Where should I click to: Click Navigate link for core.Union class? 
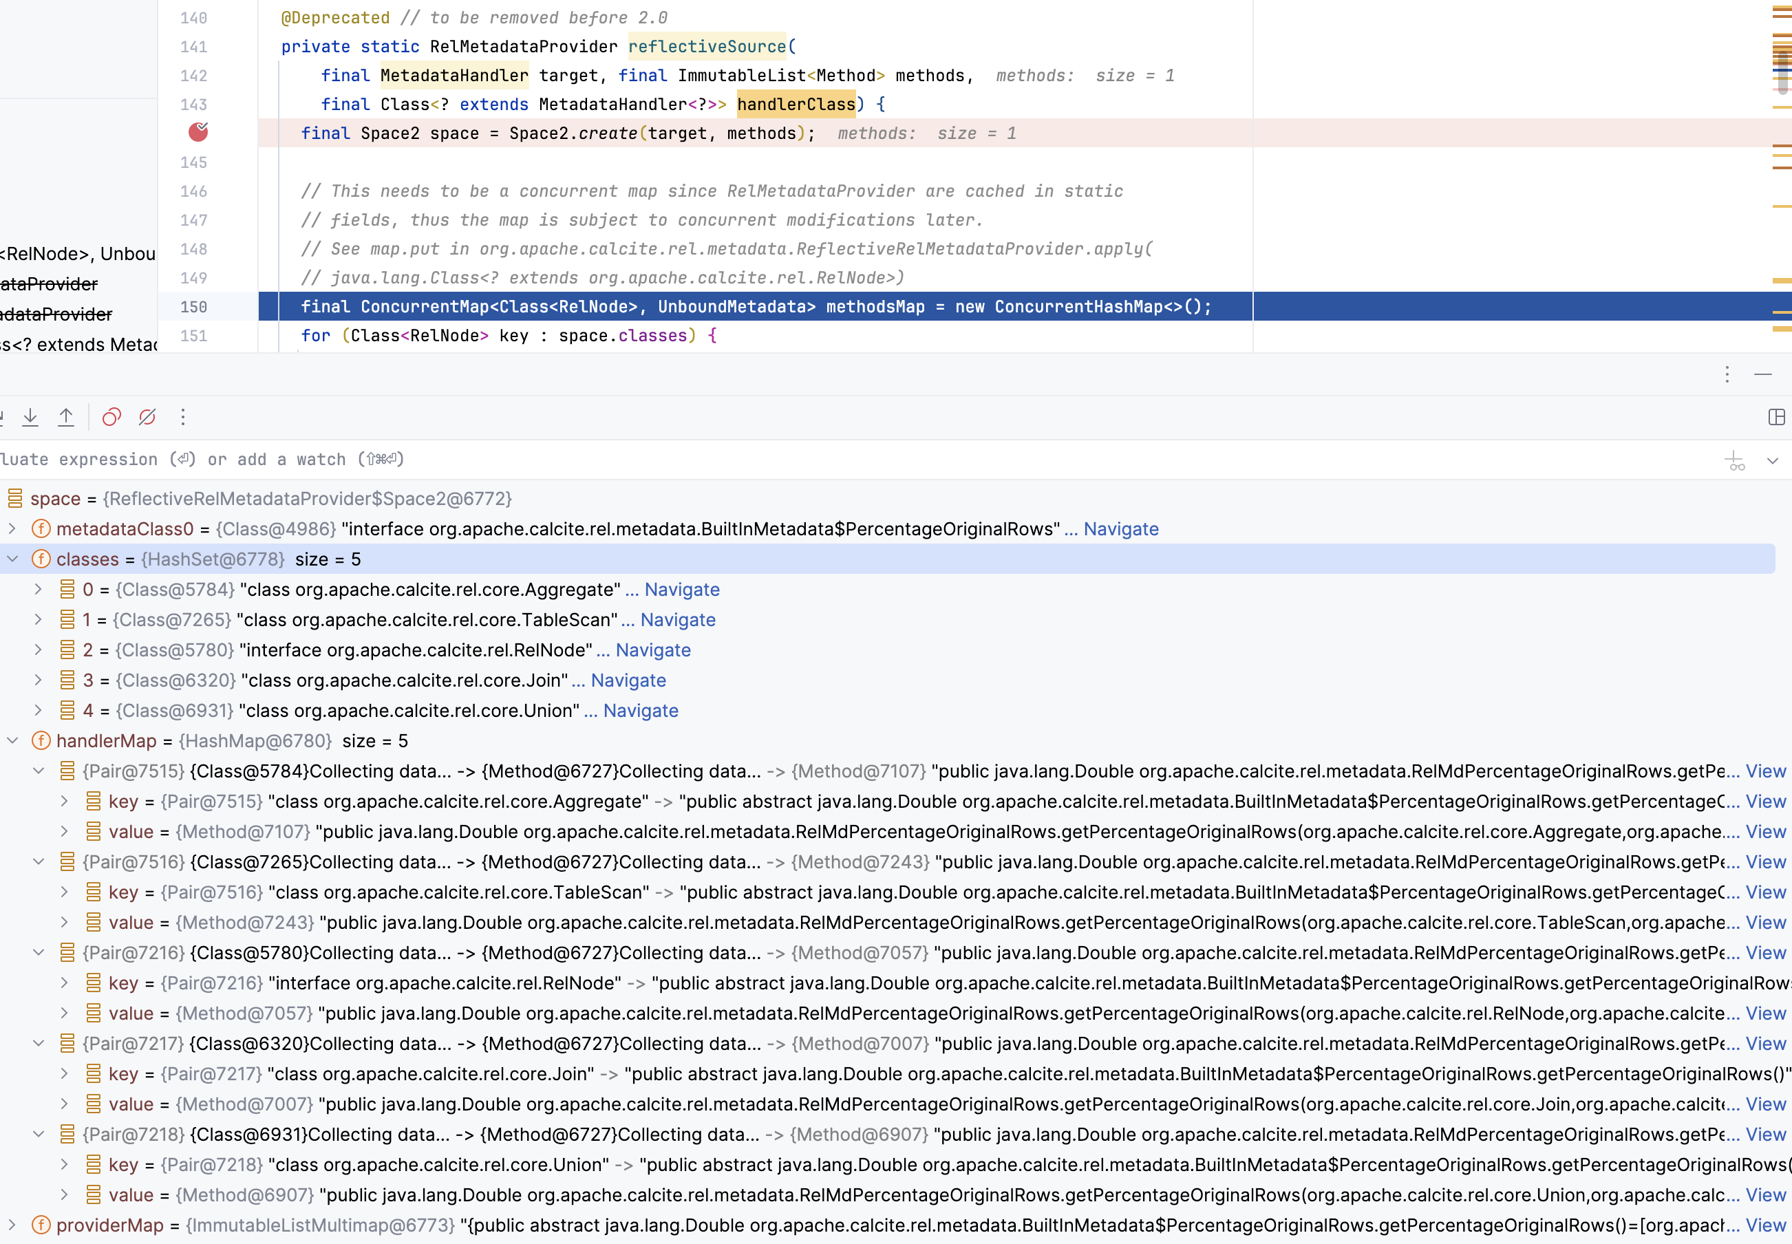pos(640,711)
